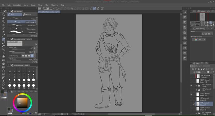215x116 pixels.
Task: Choose the Turnip pen brush
Action: pyautogui.click(x=21, y=32)
